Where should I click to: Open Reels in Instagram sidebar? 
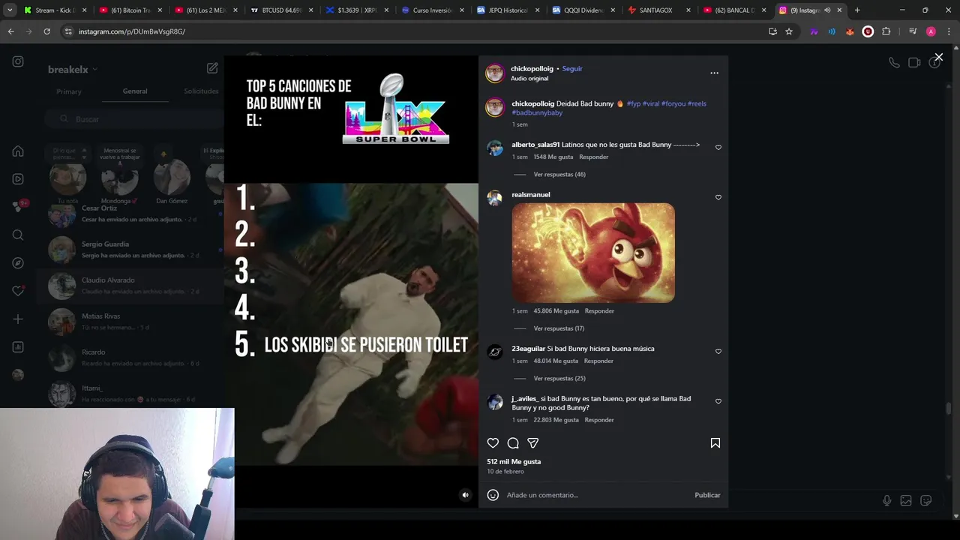18,179
